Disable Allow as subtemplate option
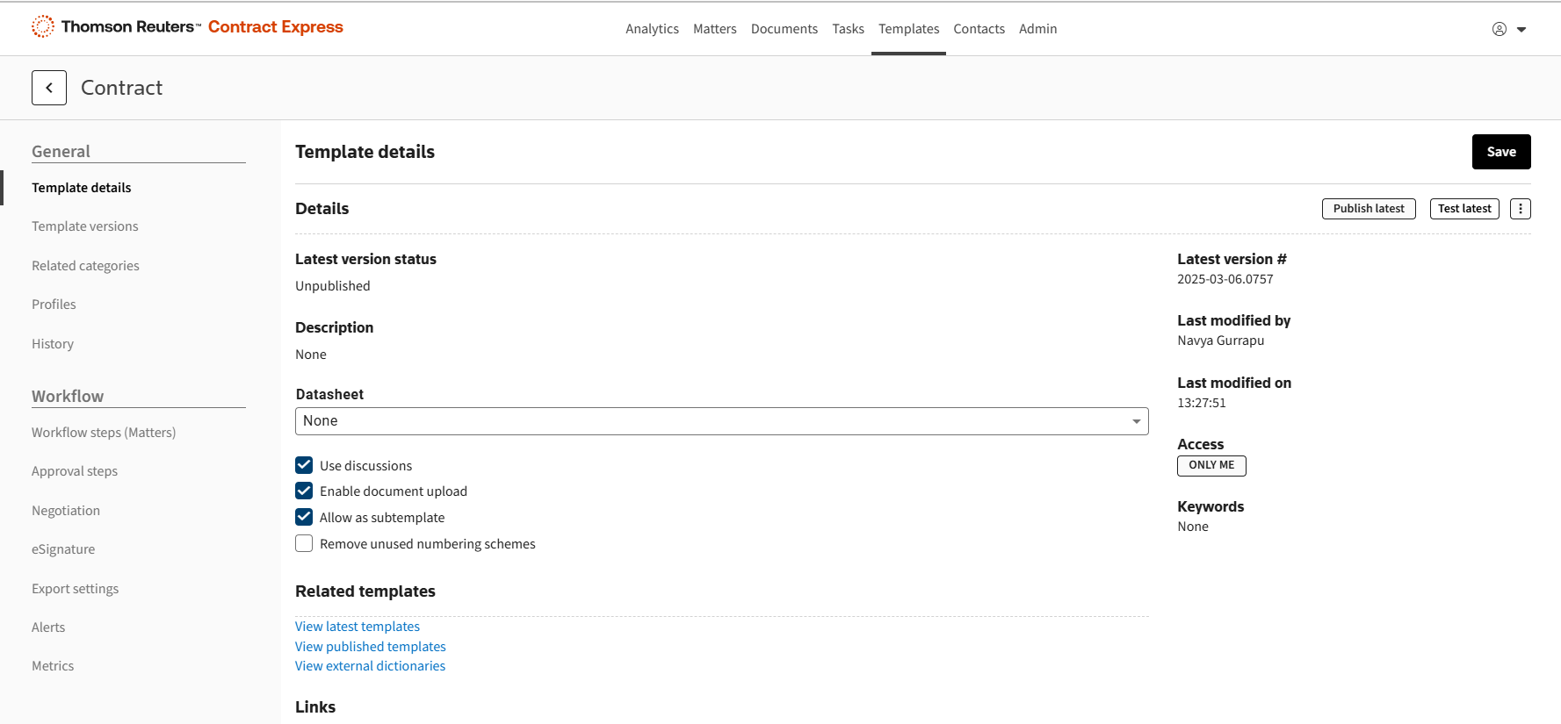This screenshot has width=1561, height=724. pos(304,518)
